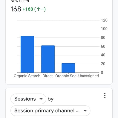Click the New users heading
The width and height of the screenshot is (118, 118).
(20, 1)
